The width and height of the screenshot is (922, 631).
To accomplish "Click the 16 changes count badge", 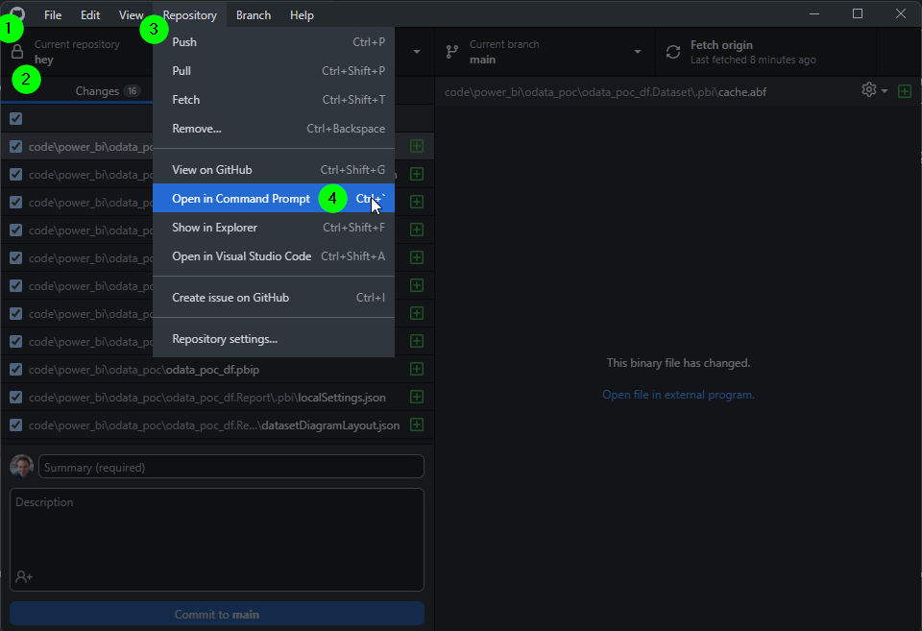I will click(x=132, y=91).
